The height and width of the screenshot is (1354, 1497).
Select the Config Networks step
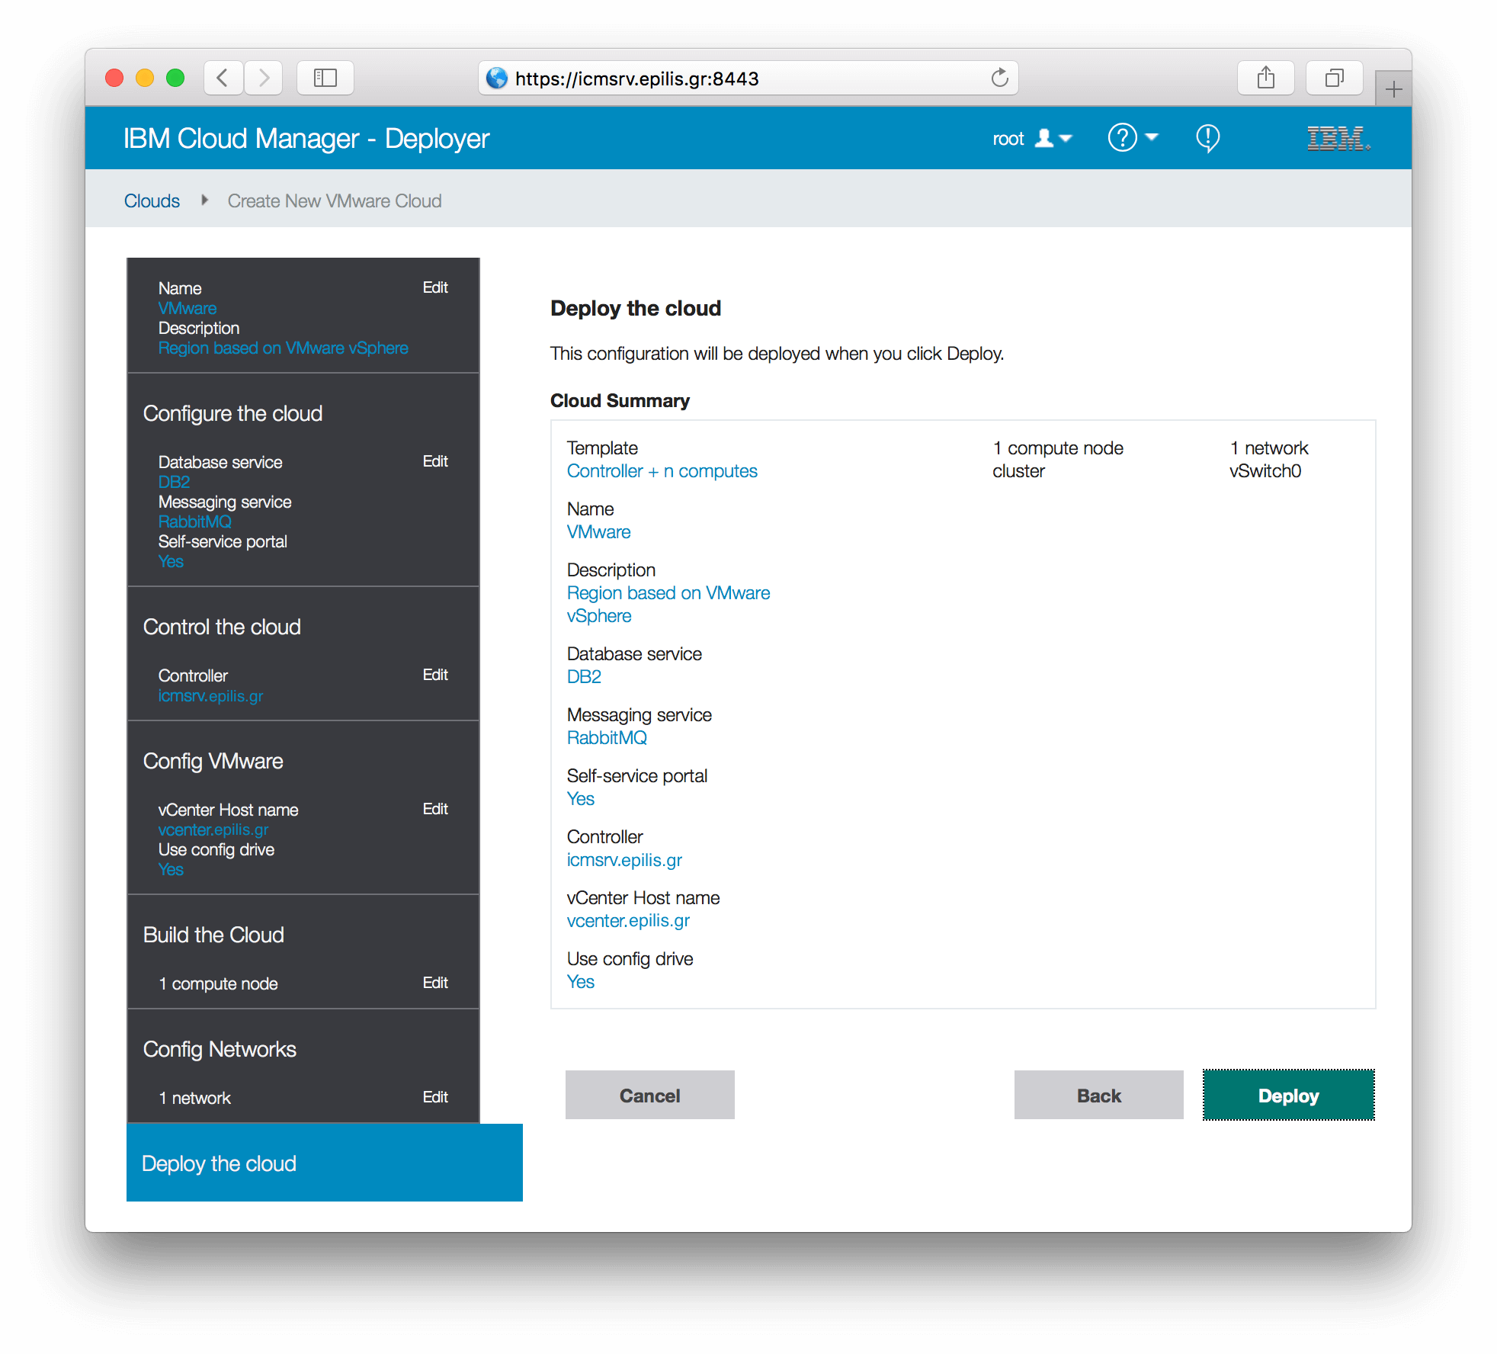click(220, 1049)
